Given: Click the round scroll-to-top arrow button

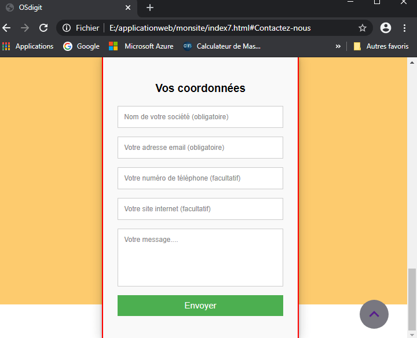Looking at the screenshot, I should point(374,314).
